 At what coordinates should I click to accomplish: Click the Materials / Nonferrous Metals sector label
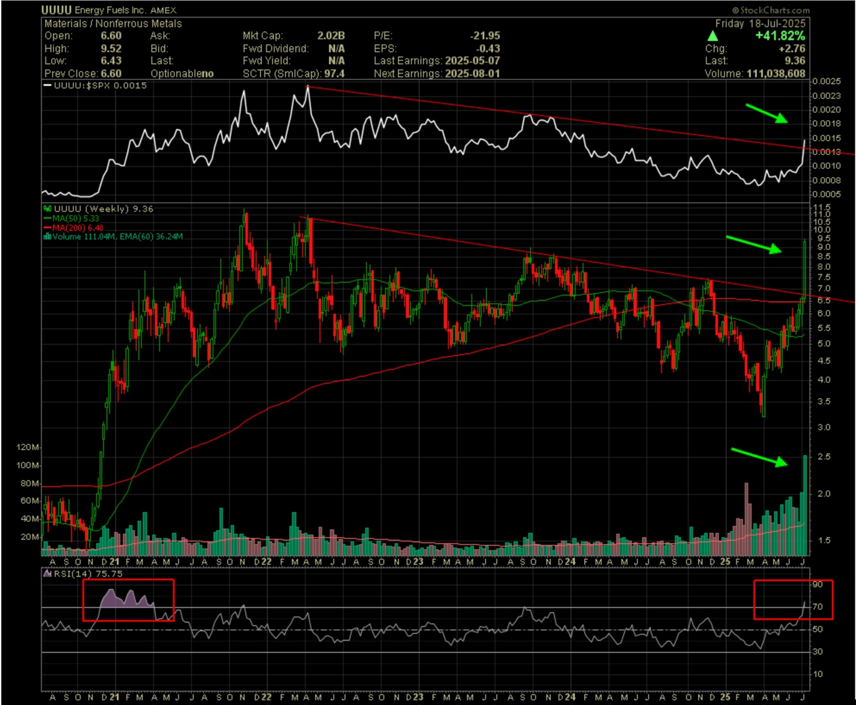(x=113, y=23)
